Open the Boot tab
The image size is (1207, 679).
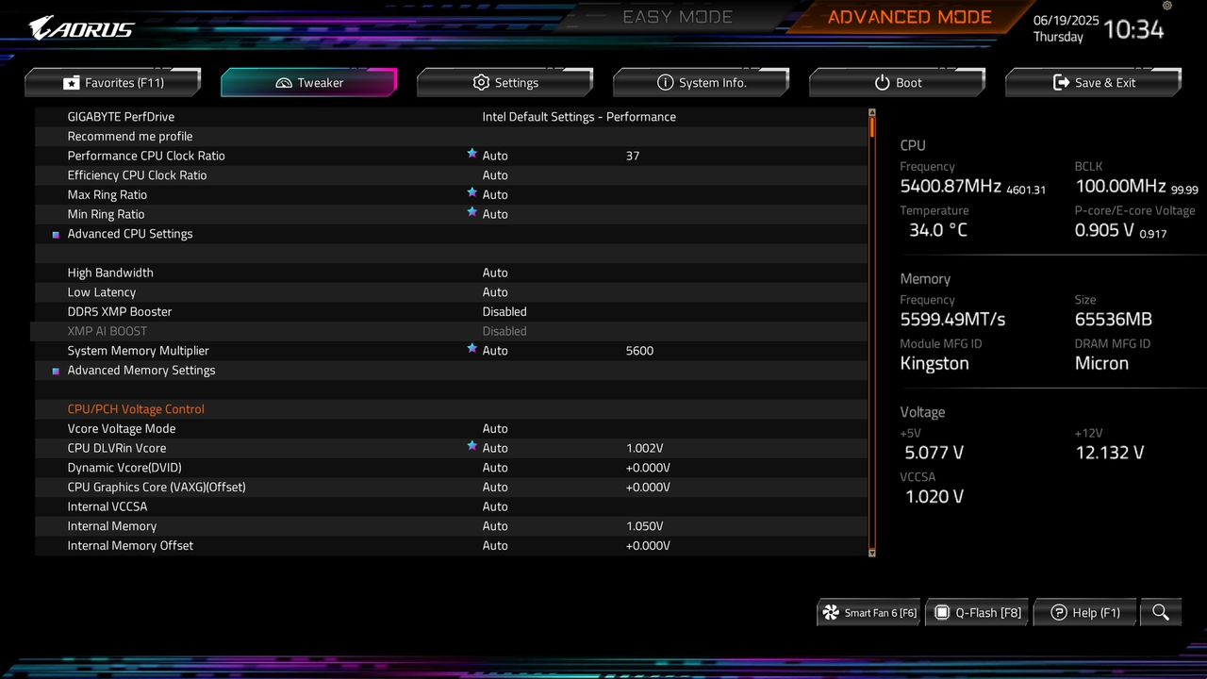(898, 82)
